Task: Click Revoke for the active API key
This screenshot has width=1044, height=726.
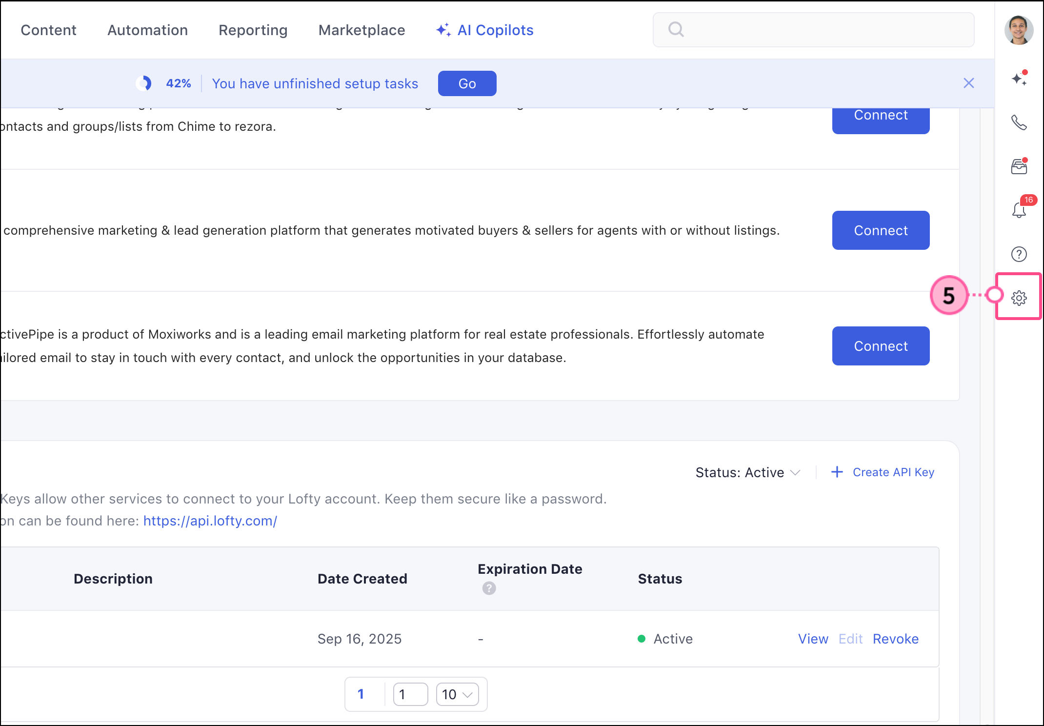Action: [895, 639]
